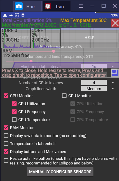The height and width of the screenshot is (181, 119).
Task: Click the blue resize icon on overlay
Action: coord(115,73)
